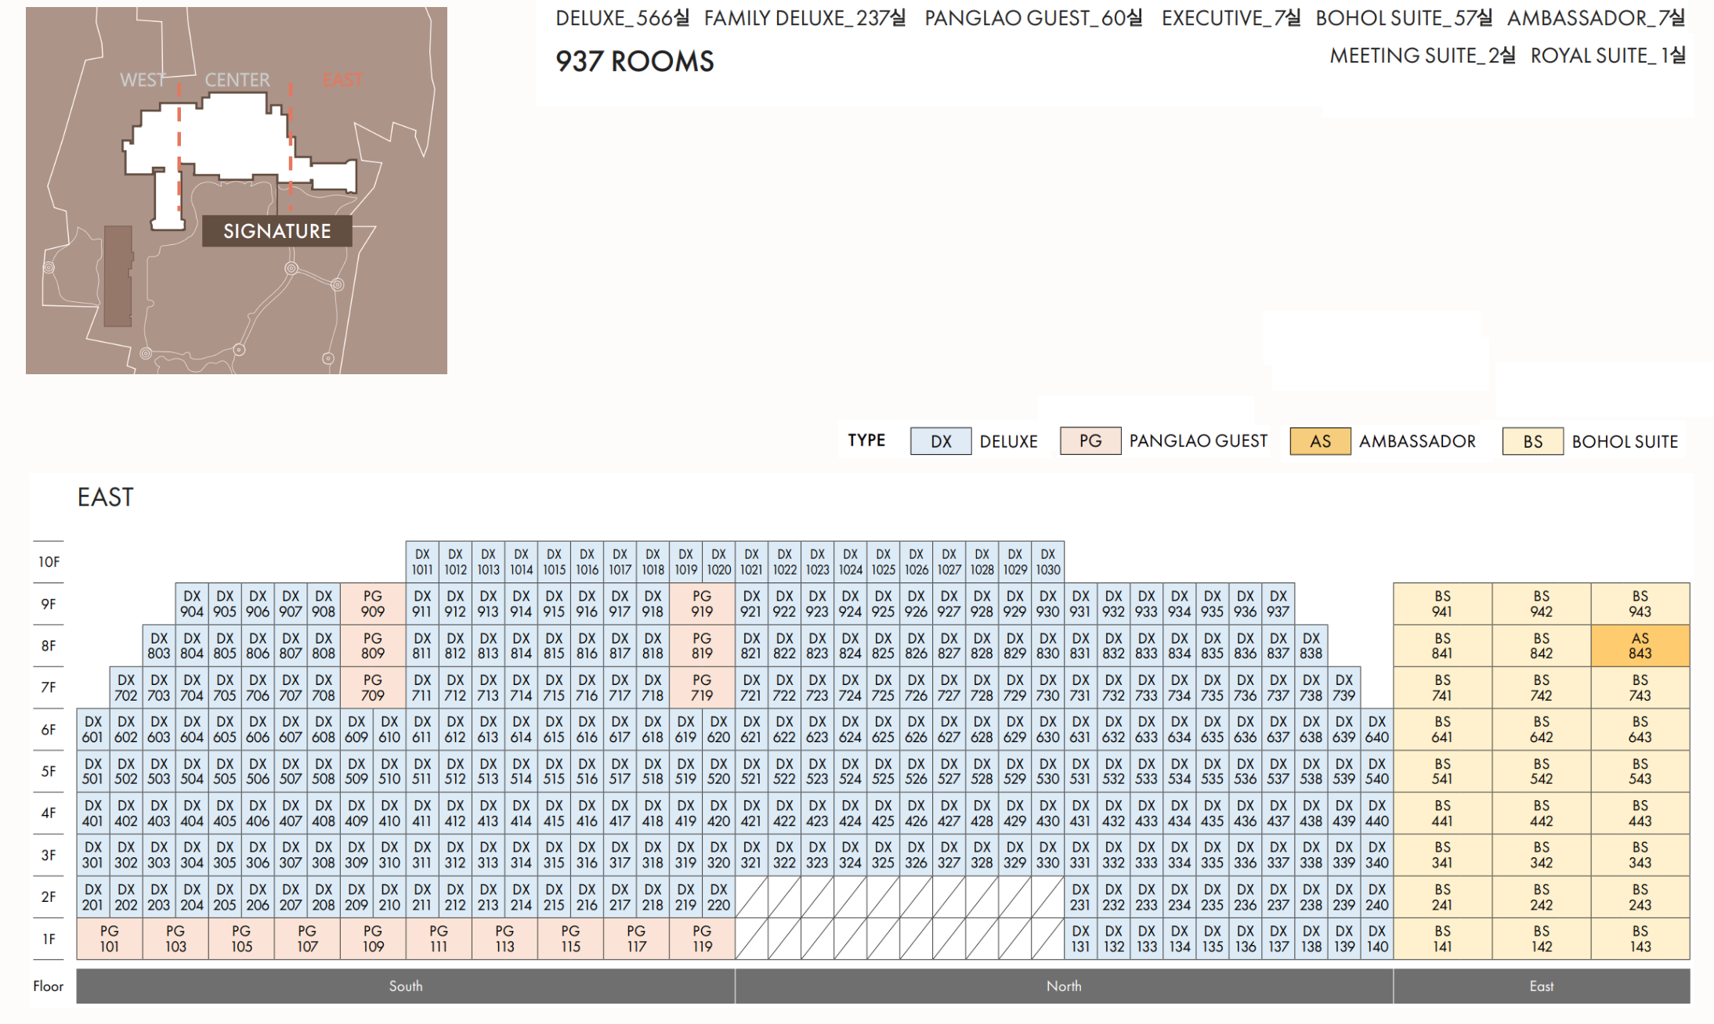Image resolution: width=1714 pixels, height=1024 pixels.
Task: Click the PG Panglao Guest legend swatch
Action: [1090, 441]
